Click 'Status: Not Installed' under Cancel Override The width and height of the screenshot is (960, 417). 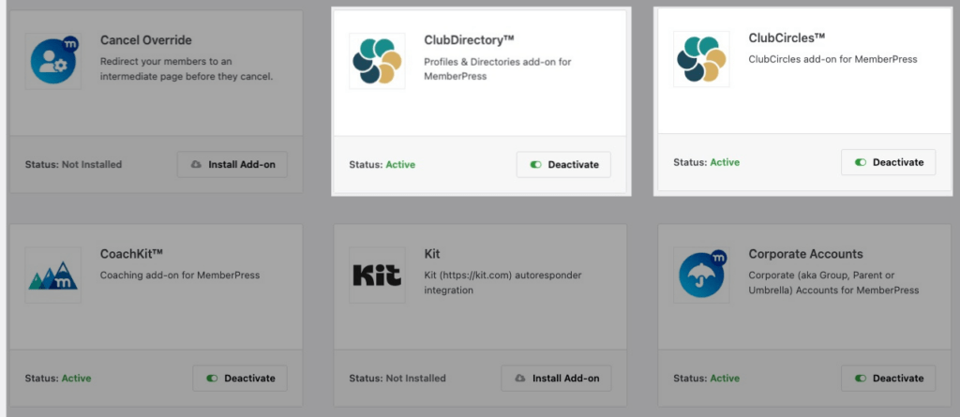pyautogui.click(x=73, y=165)
